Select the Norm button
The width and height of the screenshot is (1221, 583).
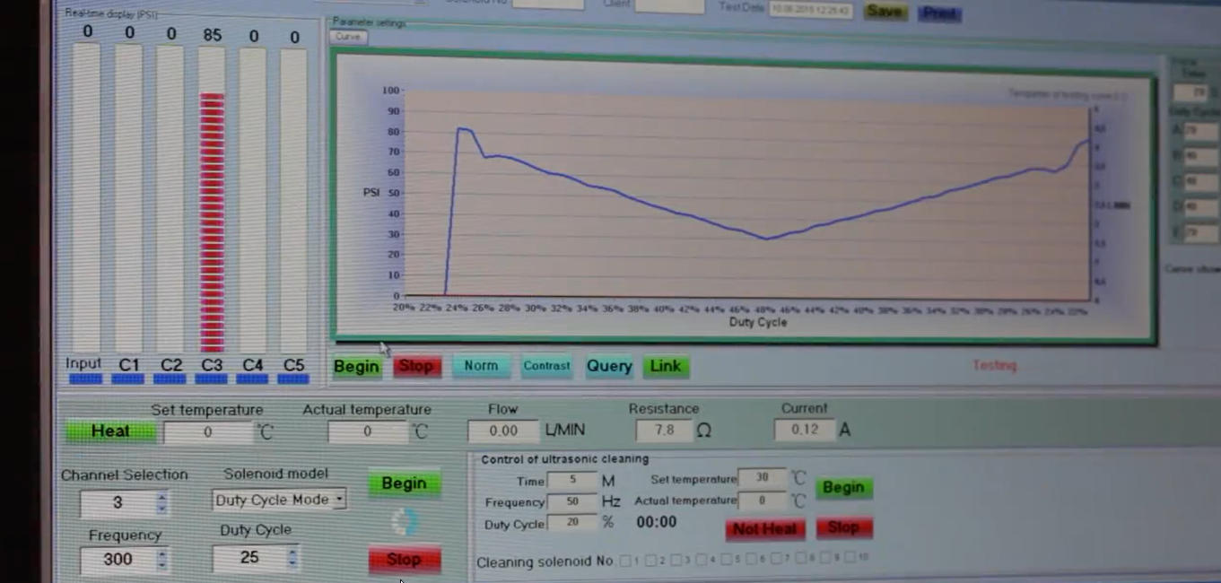(x=481, y=365)
